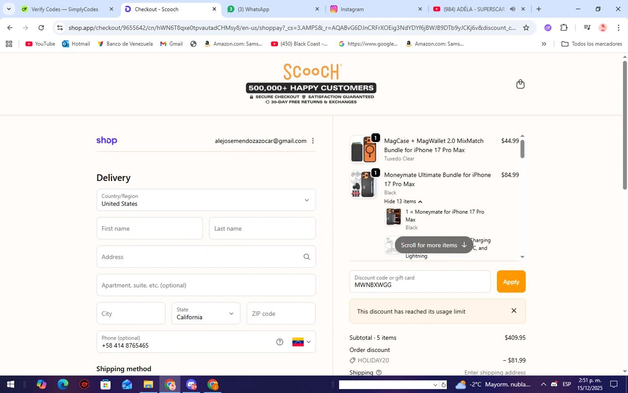
Task: Open Chrome extensions puzzle icon
Action: click(564, 28)
